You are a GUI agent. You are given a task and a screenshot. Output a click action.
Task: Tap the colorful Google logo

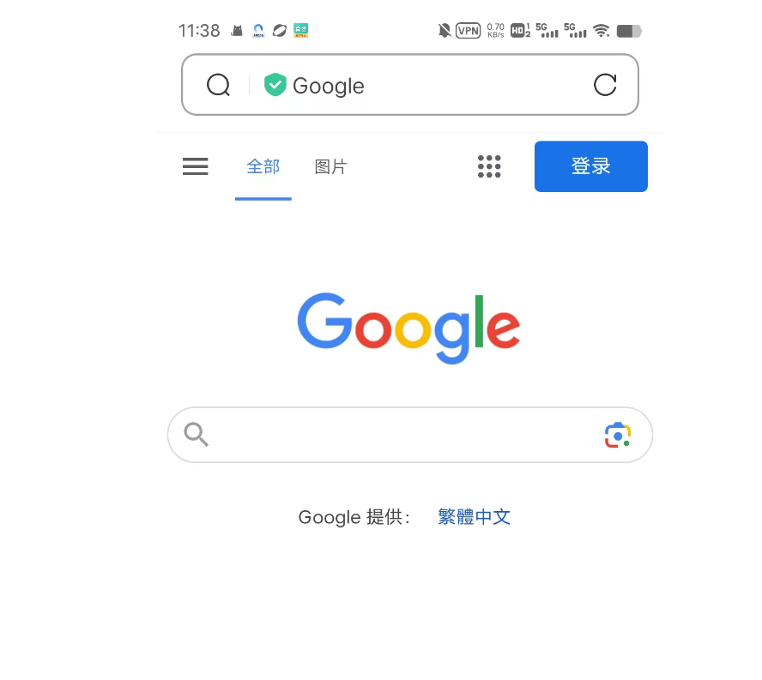408,328
